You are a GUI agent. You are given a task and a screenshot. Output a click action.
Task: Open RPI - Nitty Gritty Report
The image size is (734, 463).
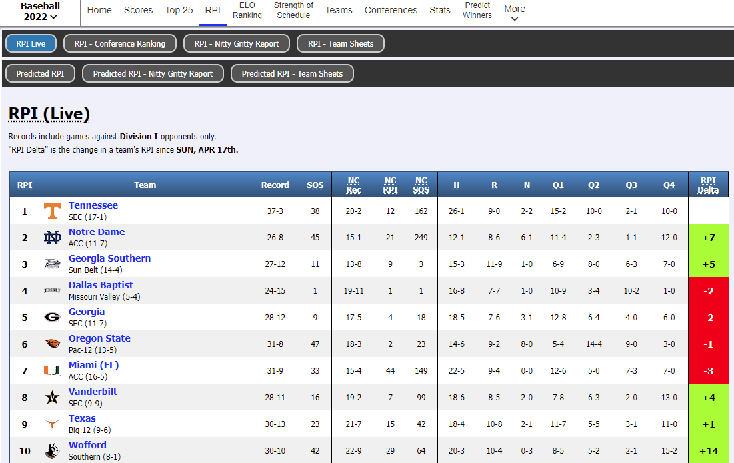(237, 43)
